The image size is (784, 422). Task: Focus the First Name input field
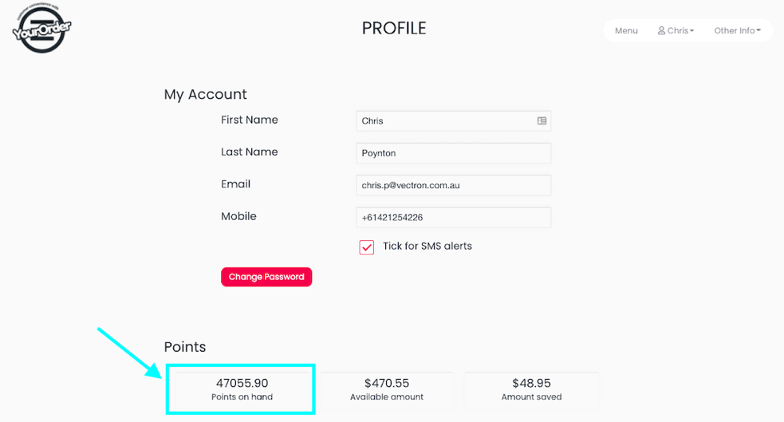[x=454, y=121]
